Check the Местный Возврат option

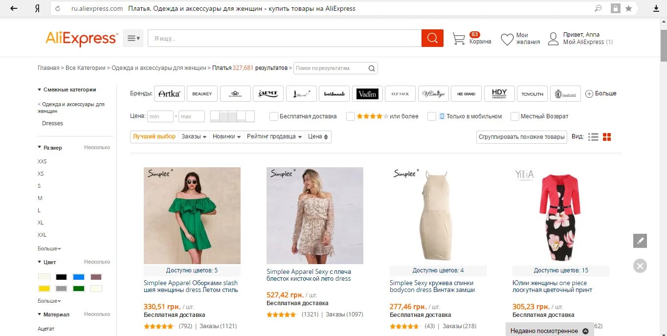pos(514,116)
